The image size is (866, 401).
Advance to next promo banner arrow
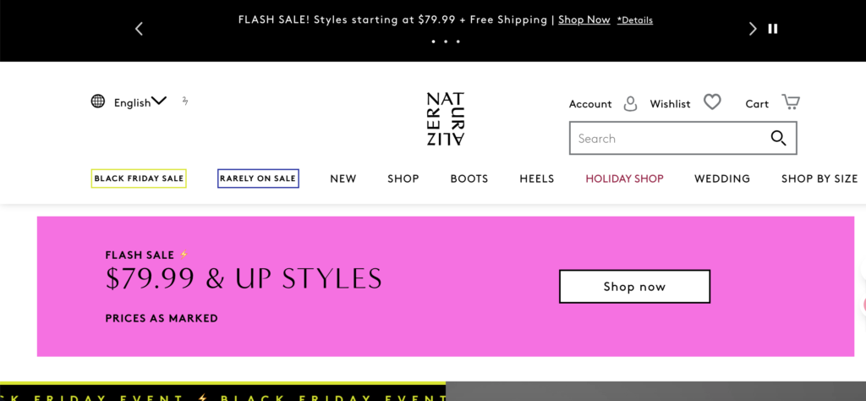click(x=753, y=29)
